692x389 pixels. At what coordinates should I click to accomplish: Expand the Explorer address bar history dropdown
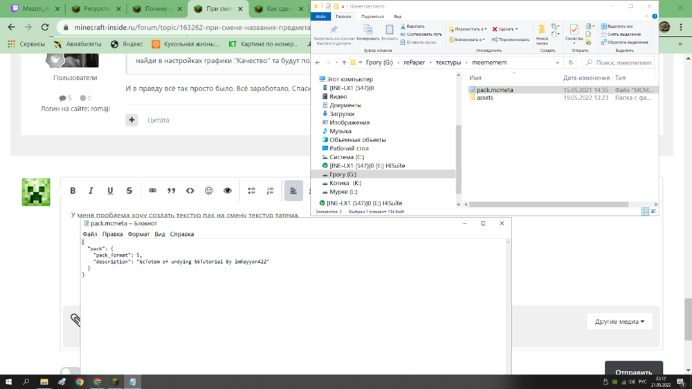pyautogui.click(x=557, y=63)
